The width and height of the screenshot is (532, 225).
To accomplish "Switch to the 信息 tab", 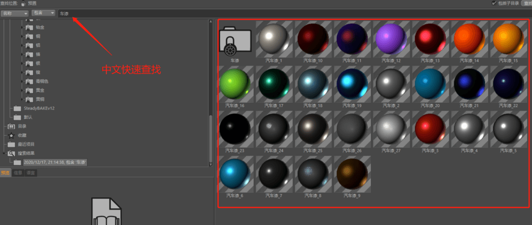I will 18,173.
